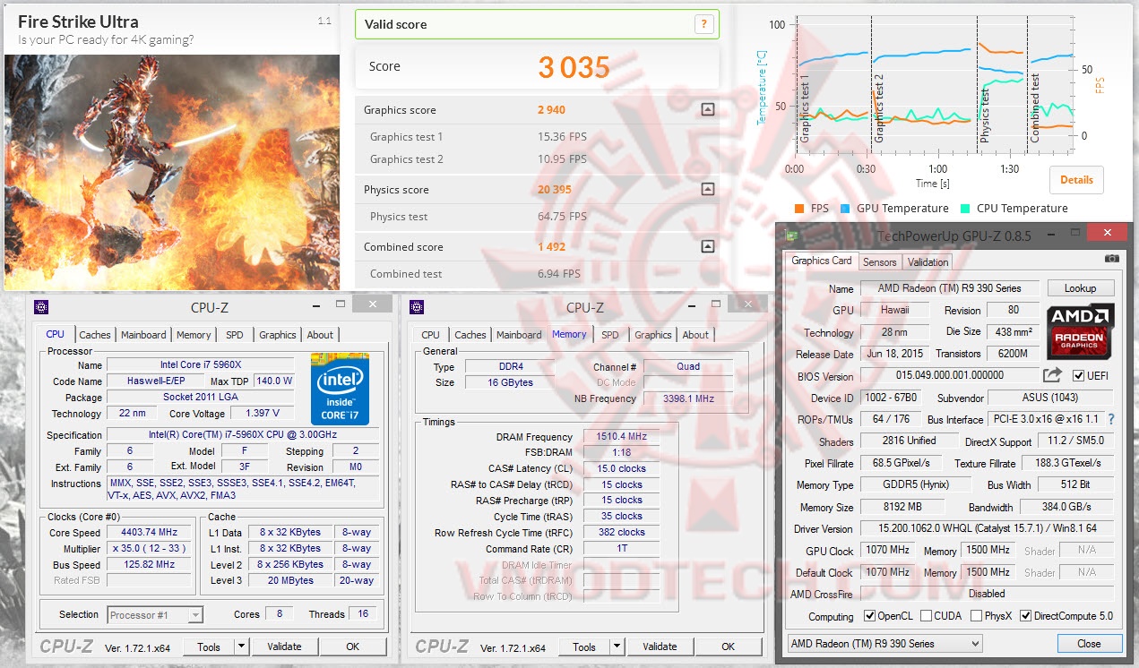Viewport: 1139px width, 668px height.
Task: Click the Core Speed value 4403.74 MHz
Action: (149, 532)
